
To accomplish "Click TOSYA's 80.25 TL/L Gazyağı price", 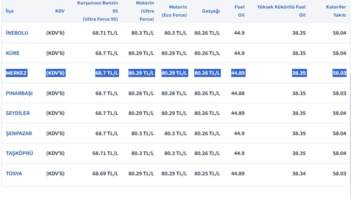I will tap(207, 173).
